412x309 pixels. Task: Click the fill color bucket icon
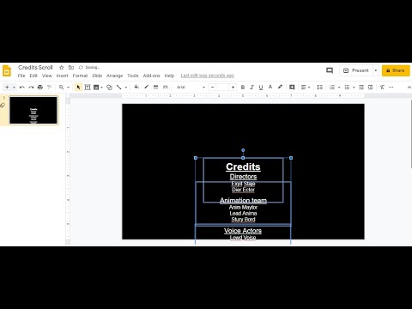[136, 87]
